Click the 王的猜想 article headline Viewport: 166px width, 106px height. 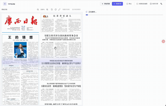point(20,37)
